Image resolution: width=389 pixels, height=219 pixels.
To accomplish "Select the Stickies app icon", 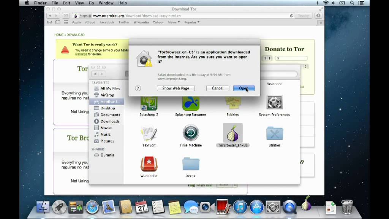I will point(233,103).
